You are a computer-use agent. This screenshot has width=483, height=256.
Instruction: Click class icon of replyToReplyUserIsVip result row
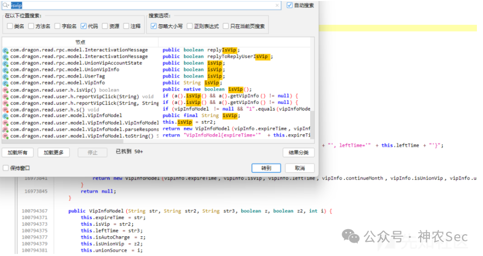5,57
